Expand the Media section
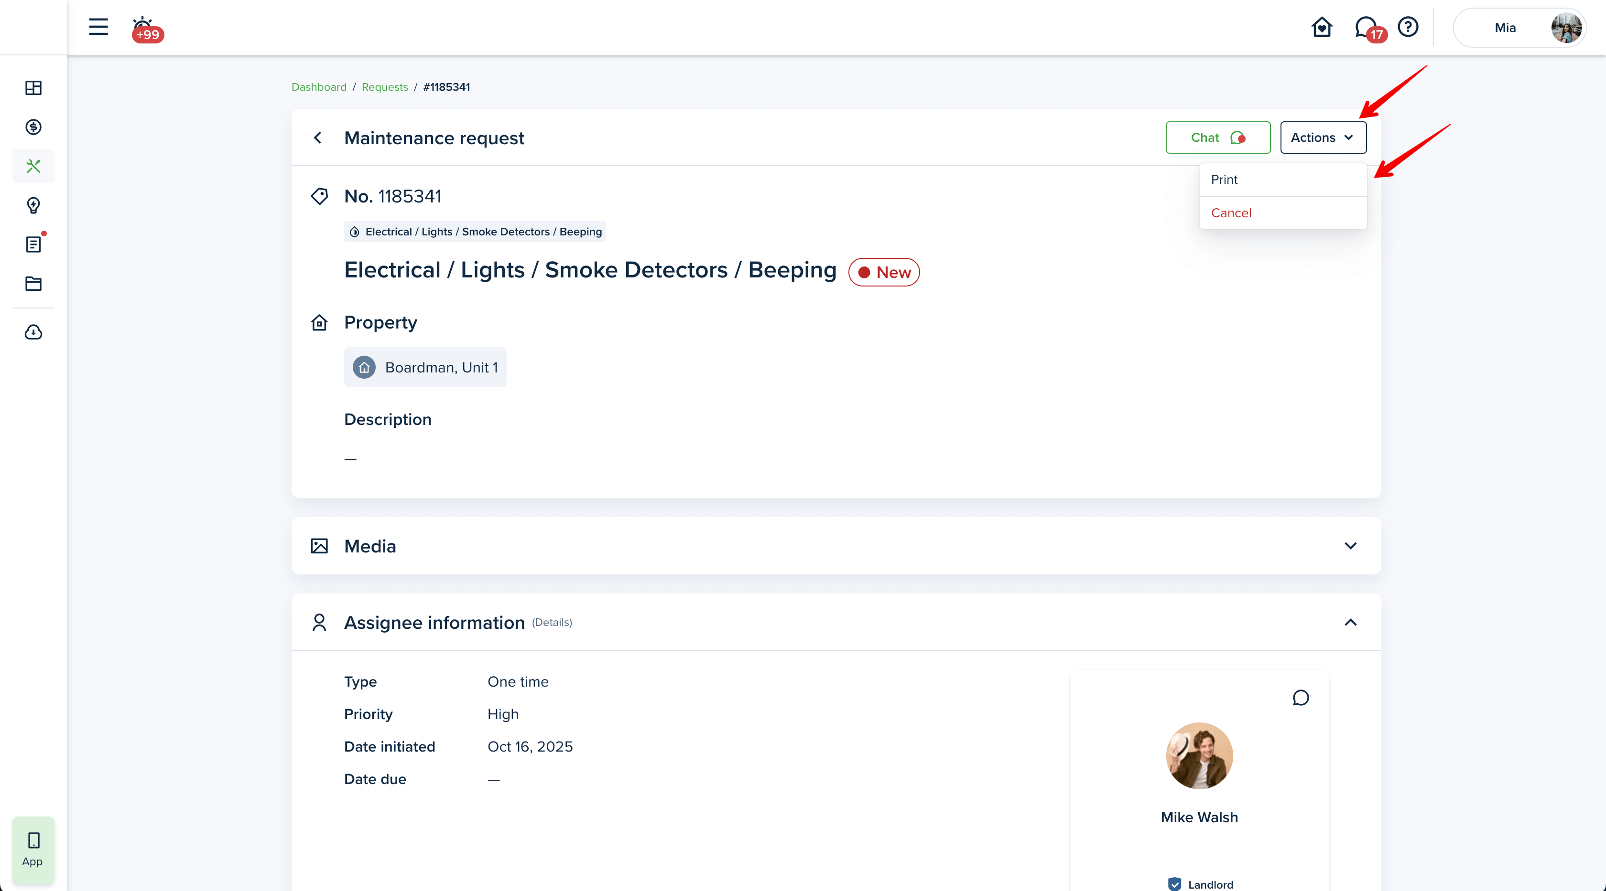This screenshot has width=1606, height=891. (1350, 546)
